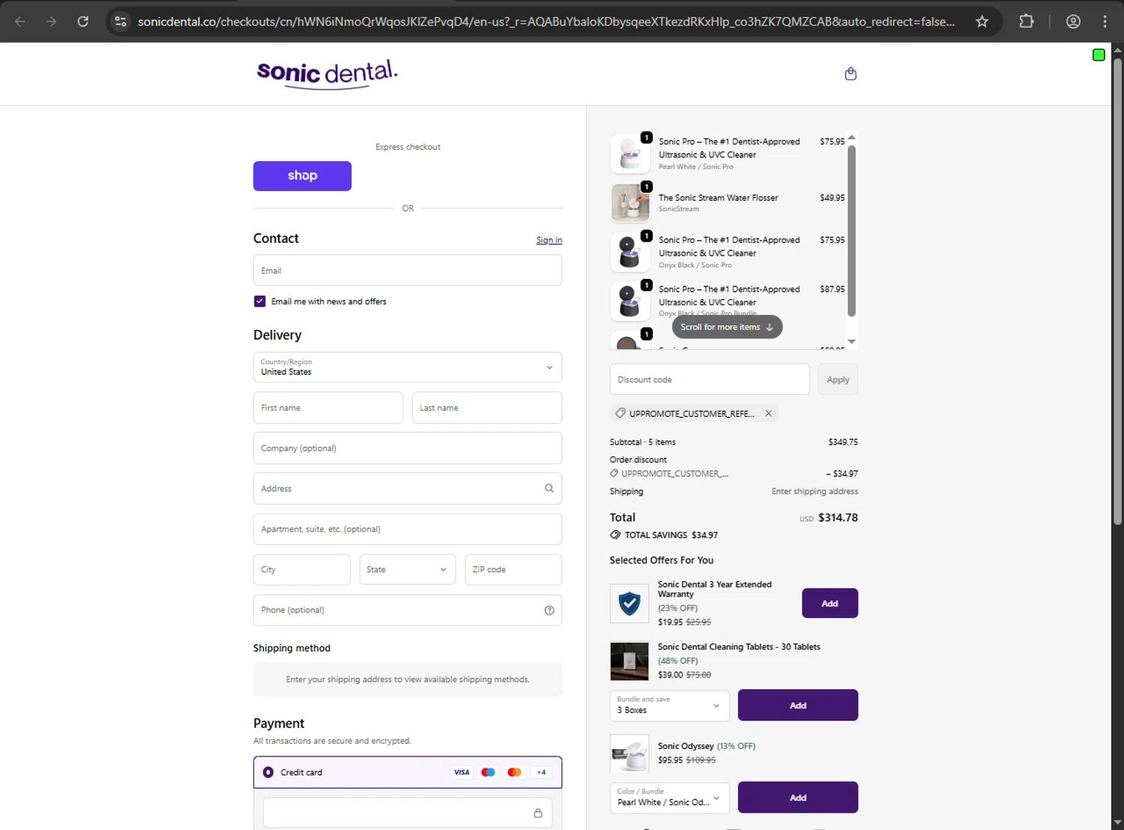Bookmark this page with the star icon
Viewport: 1124px width, 830px height.
tap(982, 22)
